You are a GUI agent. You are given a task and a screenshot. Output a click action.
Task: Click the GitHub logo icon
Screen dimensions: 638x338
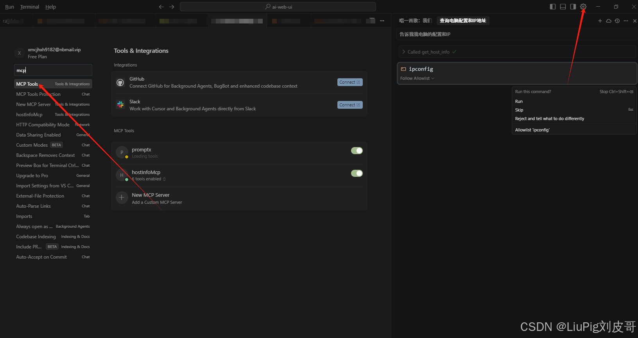120,83
